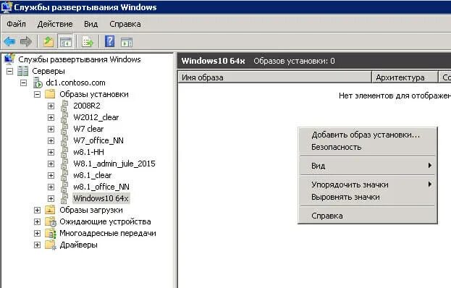Toggle the Show/Hide action pane icon
The height and width of the screenshot is (288, 451).
(x=127, y=42)
